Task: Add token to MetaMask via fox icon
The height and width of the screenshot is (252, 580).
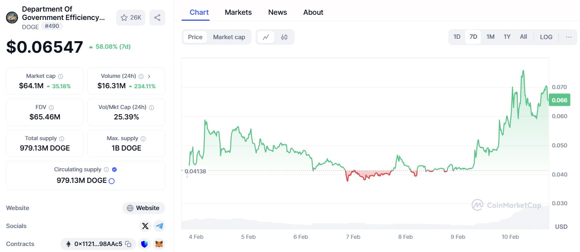Action: [159, 244]
